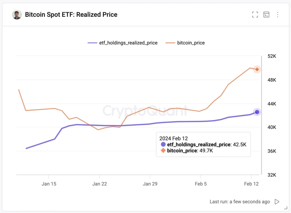Open the query source console icon
This screenshot has width=291, height=213.
(x=266, y=15)
